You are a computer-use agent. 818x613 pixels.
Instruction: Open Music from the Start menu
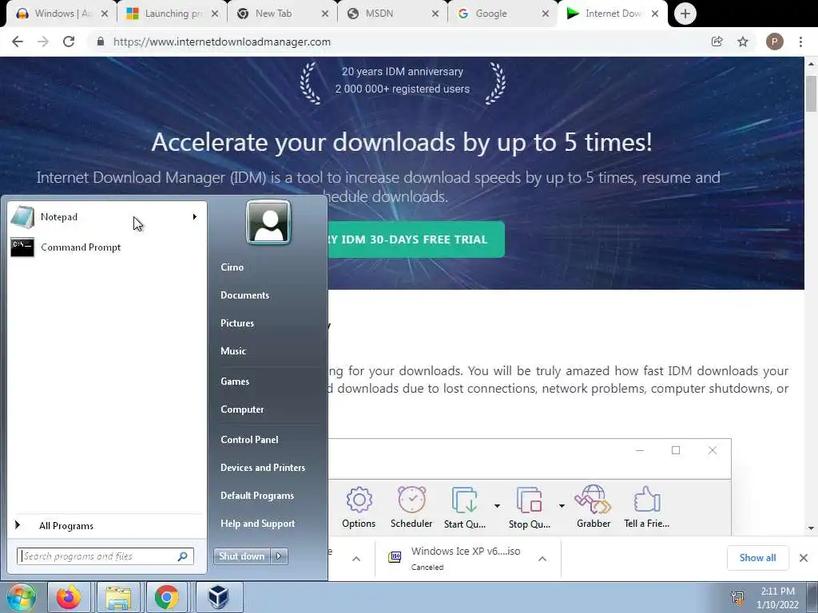click(x=233, y=351)
